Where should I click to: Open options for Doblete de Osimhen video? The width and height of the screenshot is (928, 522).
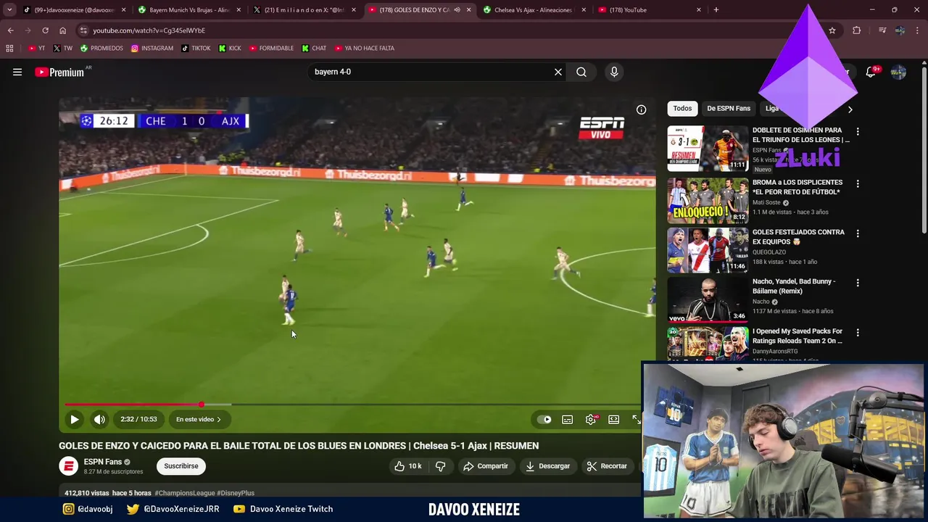tap(858, 132)
